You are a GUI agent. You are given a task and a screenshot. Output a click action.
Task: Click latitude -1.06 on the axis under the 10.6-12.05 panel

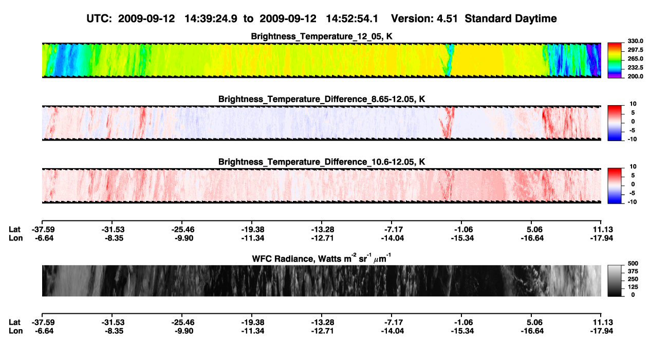(461, 229)
